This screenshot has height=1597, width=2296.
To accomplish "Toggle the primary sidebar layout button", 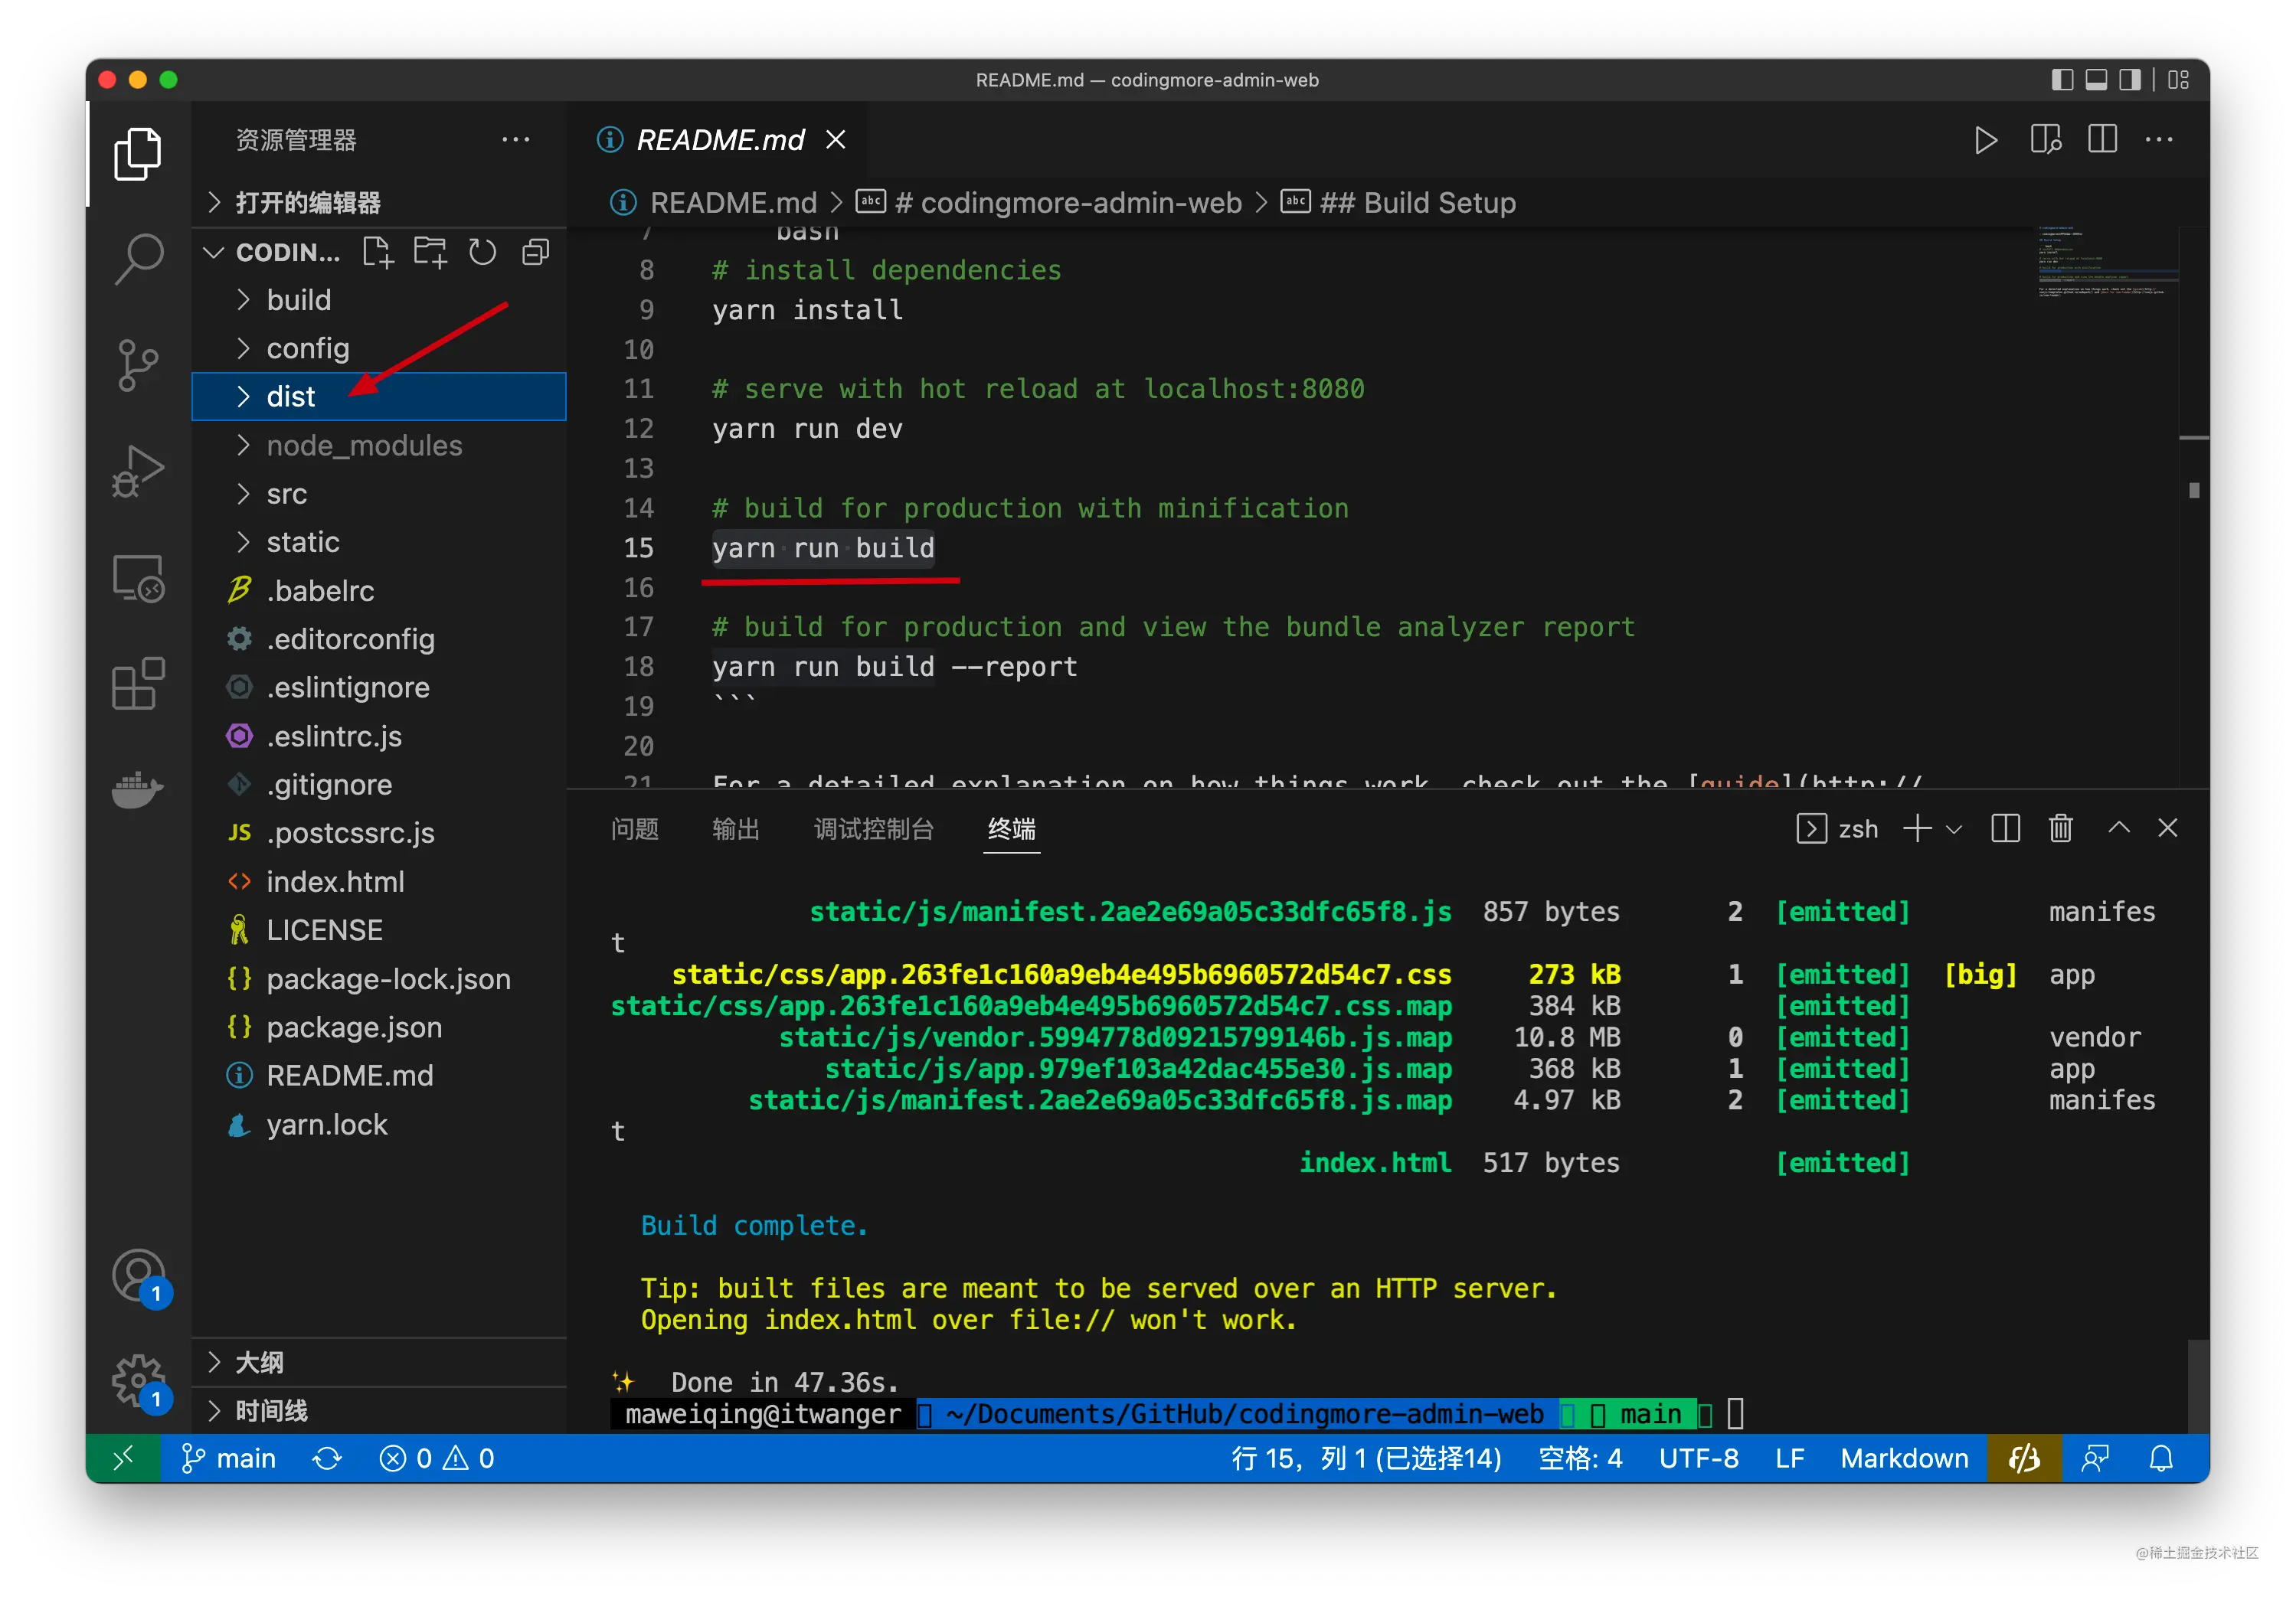I will tap(2062, 80).
